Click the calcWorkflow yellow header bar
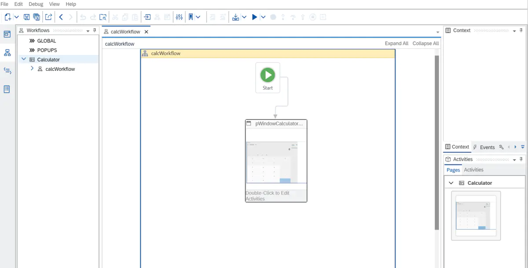528x268 pixels. pos(268,53)
